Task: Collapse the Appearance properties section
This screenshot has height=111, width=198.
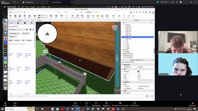Action: (123, 65)
